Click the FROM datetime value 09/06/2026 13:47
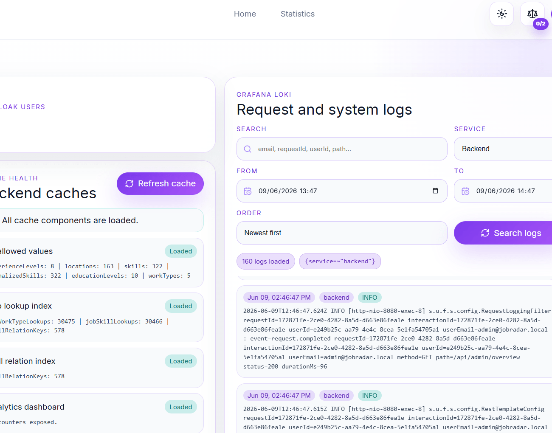 click(288, 191)
